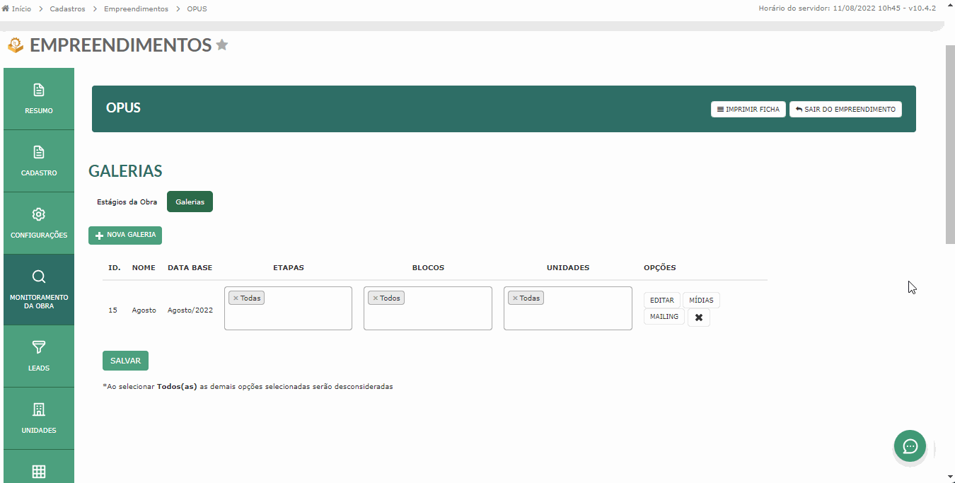Go to Empreendimentos breadcrumb link
The width and height of the screenshot is (955, 483).
click(x=136, y=9)
